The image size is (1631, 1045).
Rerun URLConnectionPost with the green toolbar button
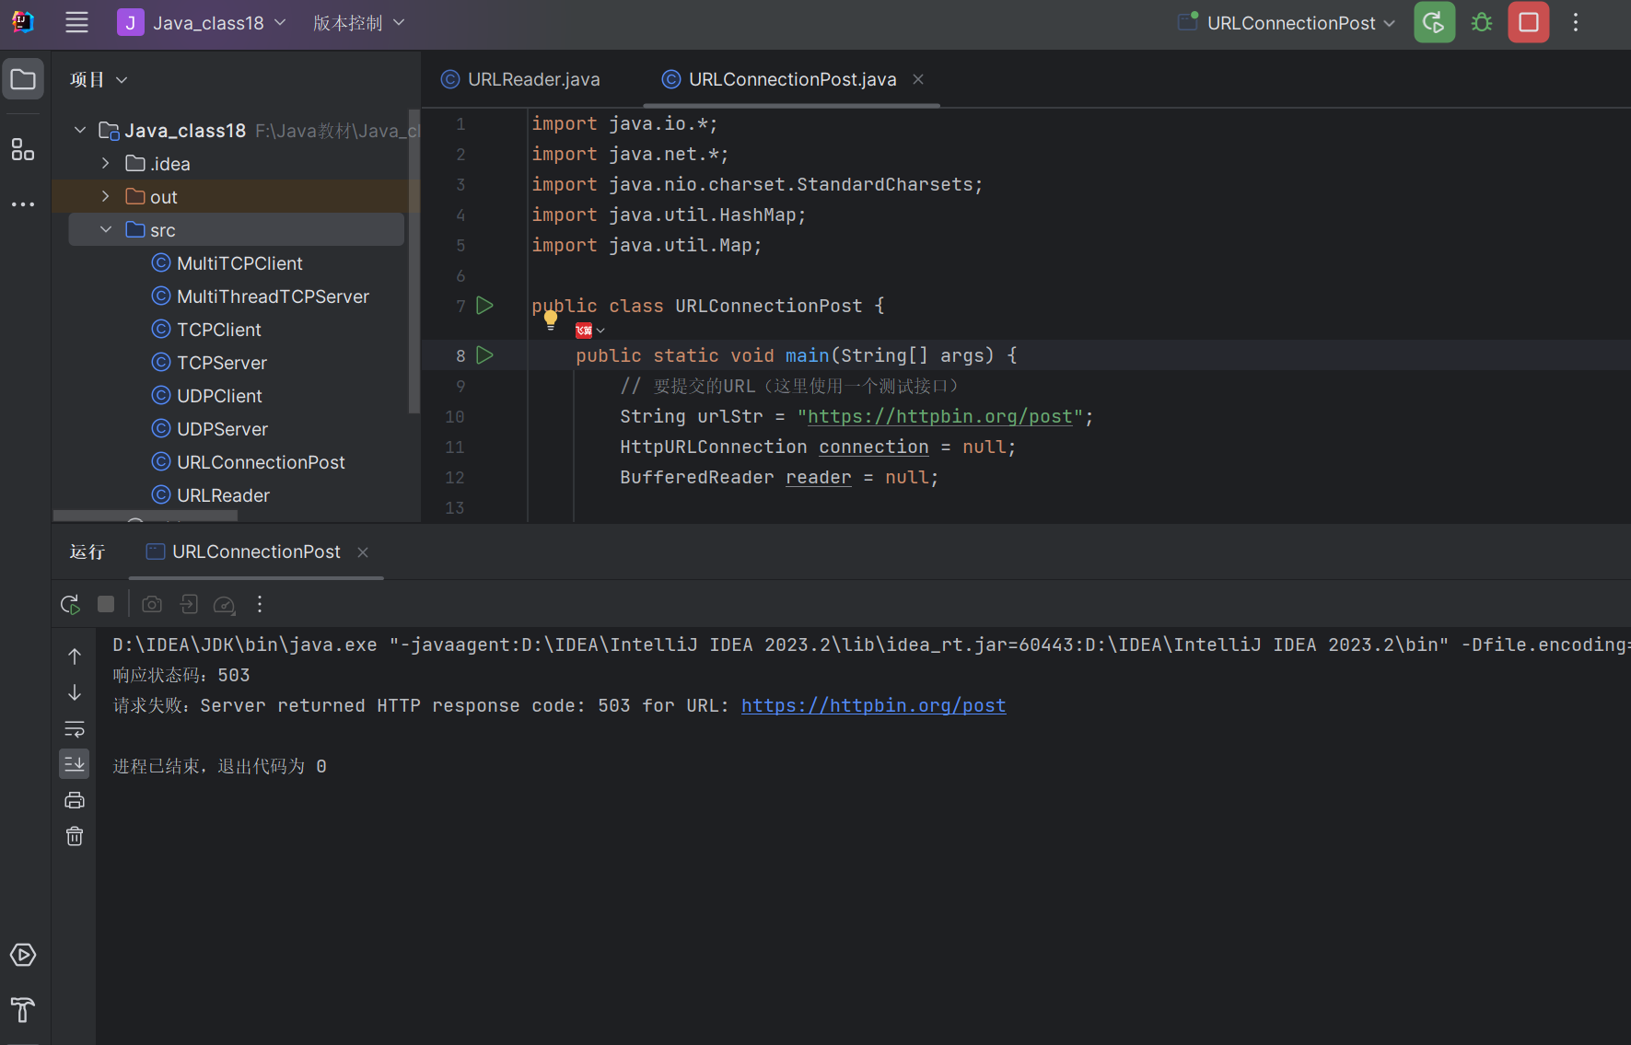point(1434,23)
